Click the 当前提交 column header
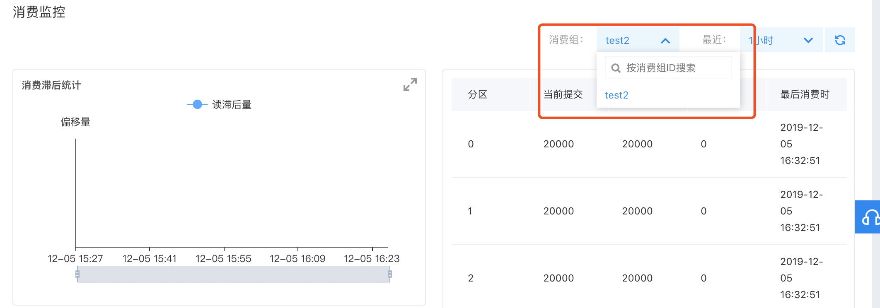The height and width of the screenshot is (308, 880). tap(563, 94)
